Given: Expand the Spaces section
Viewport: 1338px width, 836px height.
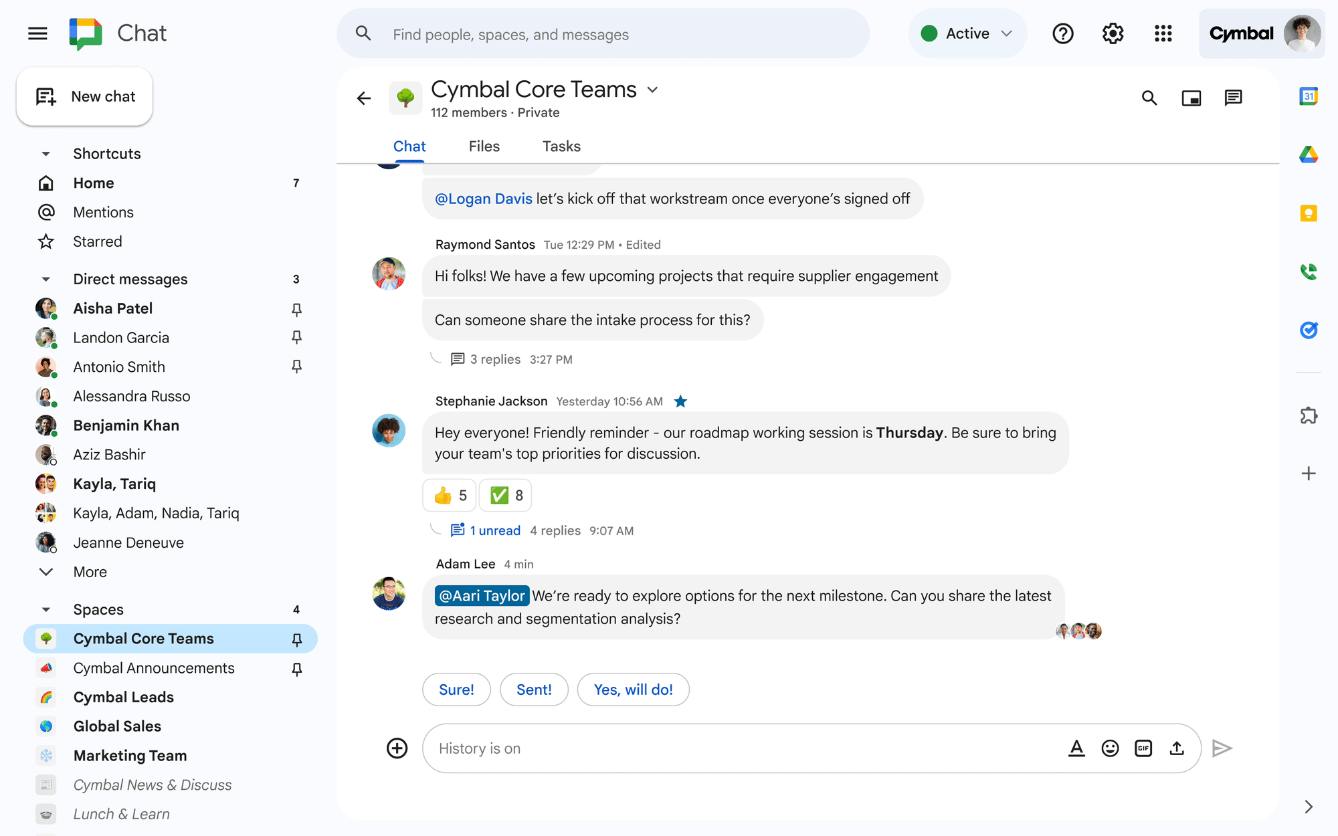Looking at the screenshot, I should coord(46,609).
